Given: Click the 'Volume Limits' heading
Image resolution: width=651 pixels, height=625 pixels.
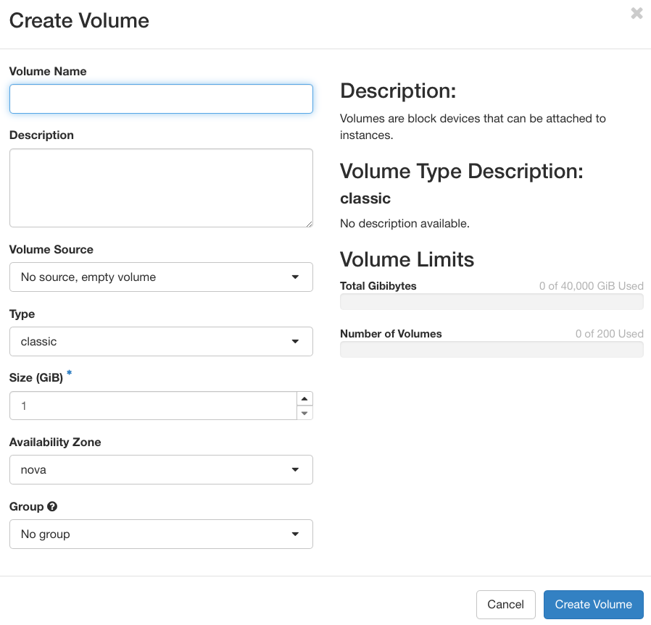Looking at the screenshot, I should 407,259.
